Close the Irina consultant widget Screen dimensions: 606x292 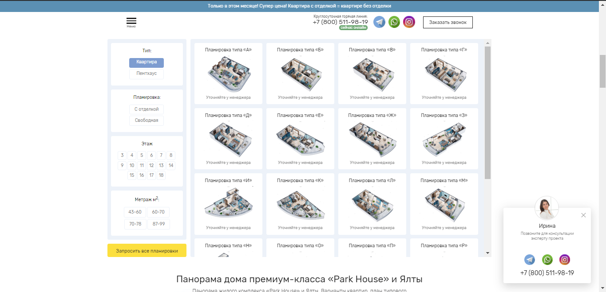pyautogui.click(x=583, y=215)
